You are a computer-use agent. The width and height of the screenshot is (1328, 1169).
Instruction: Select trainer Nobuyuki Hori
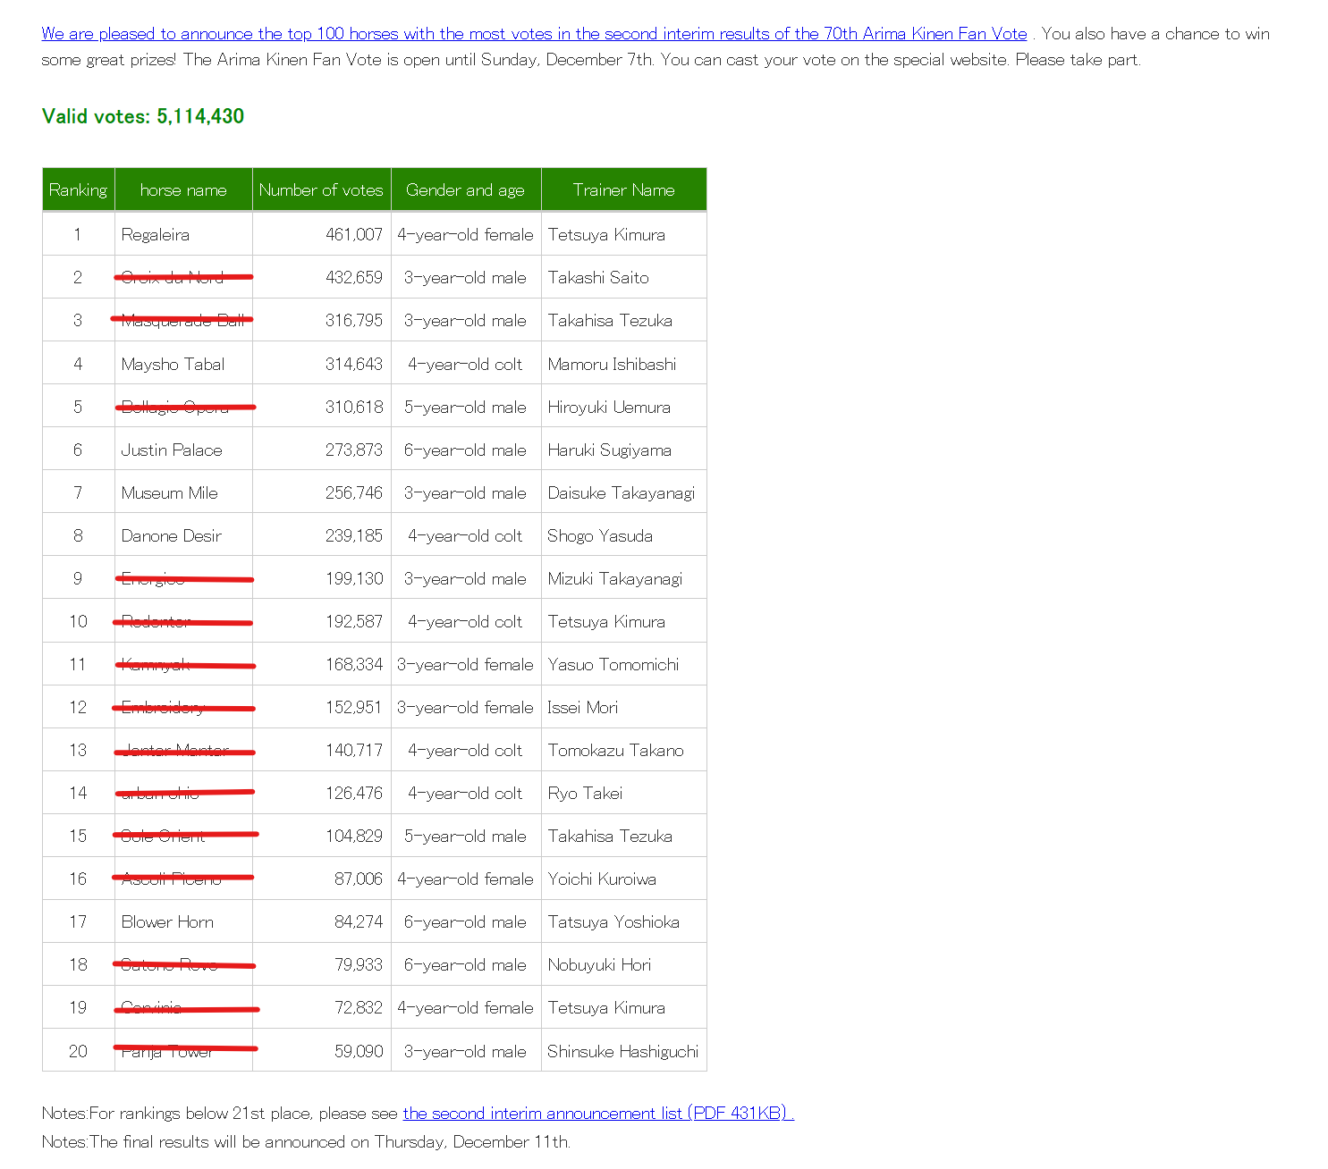coord(599,964)
